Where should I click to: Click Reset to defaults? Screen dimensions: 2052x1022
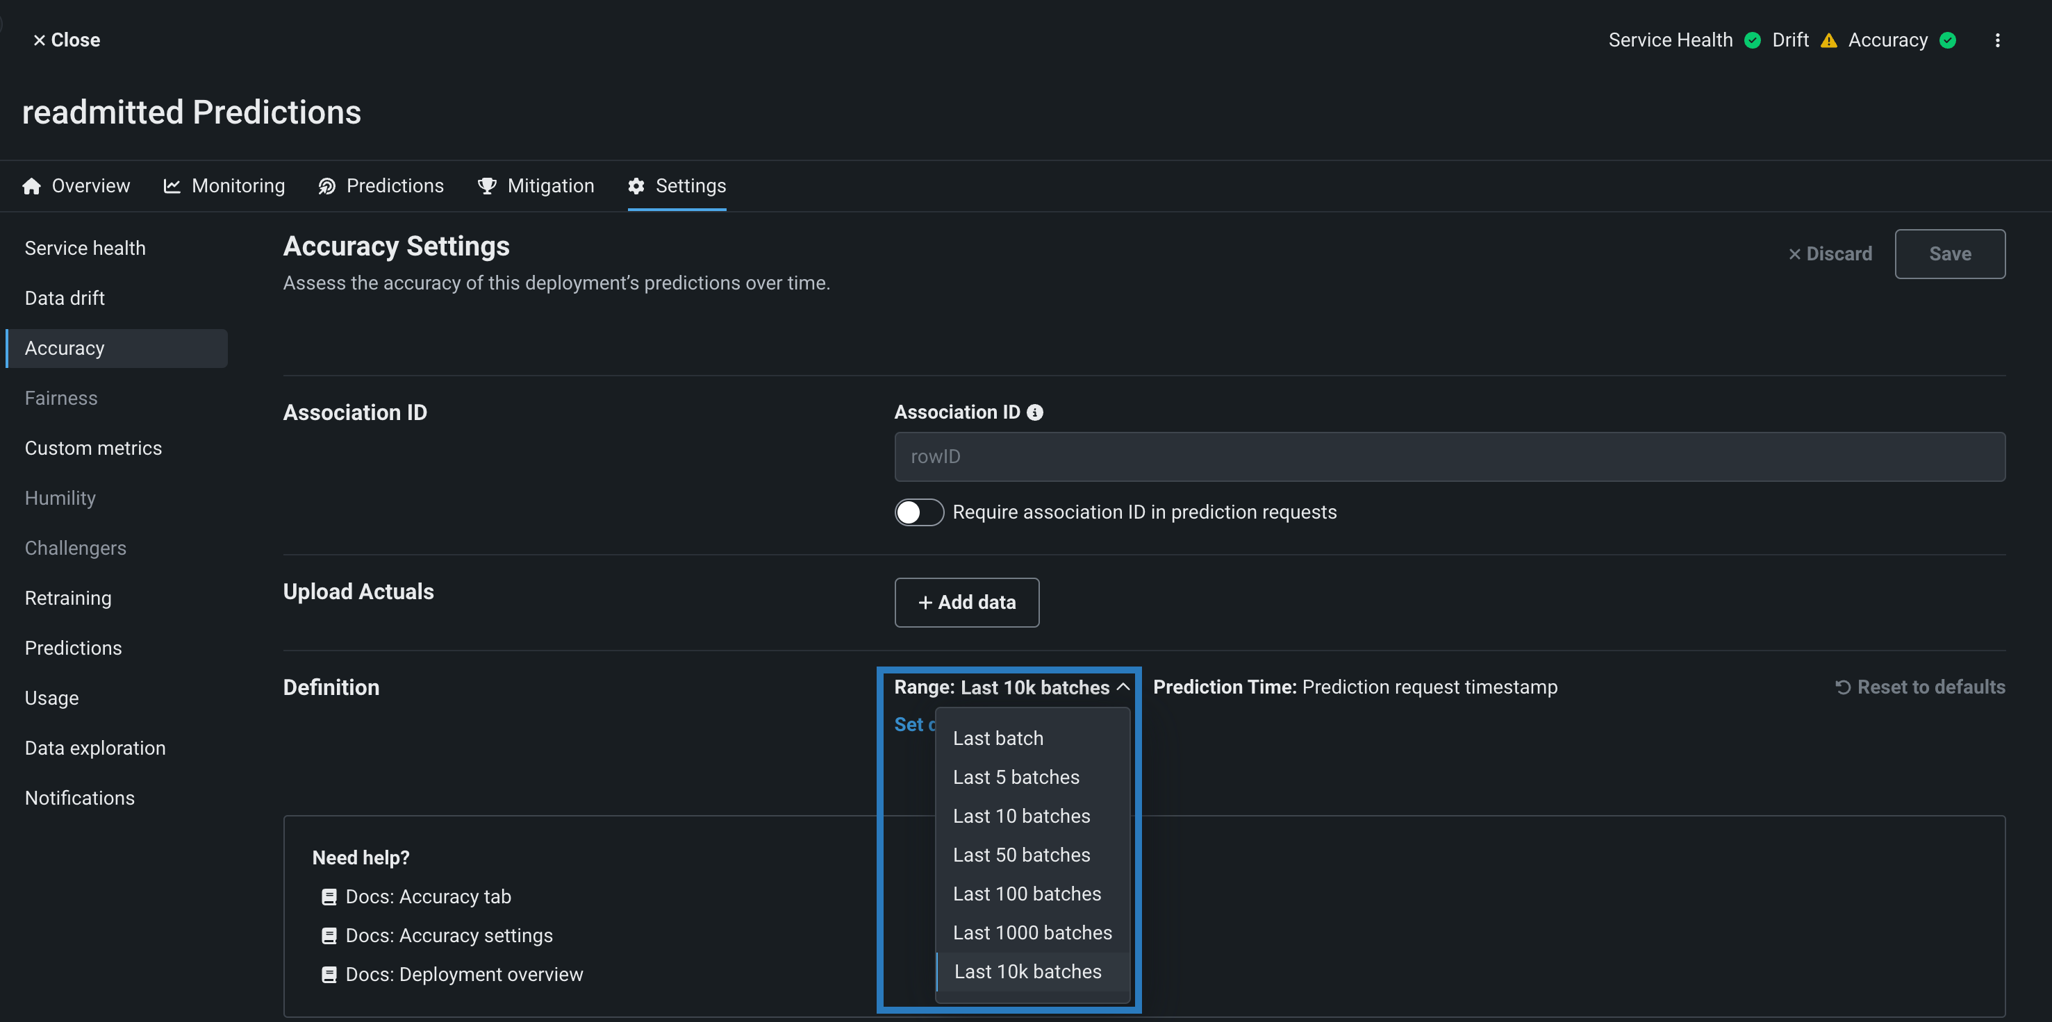tap(1921, 688)
